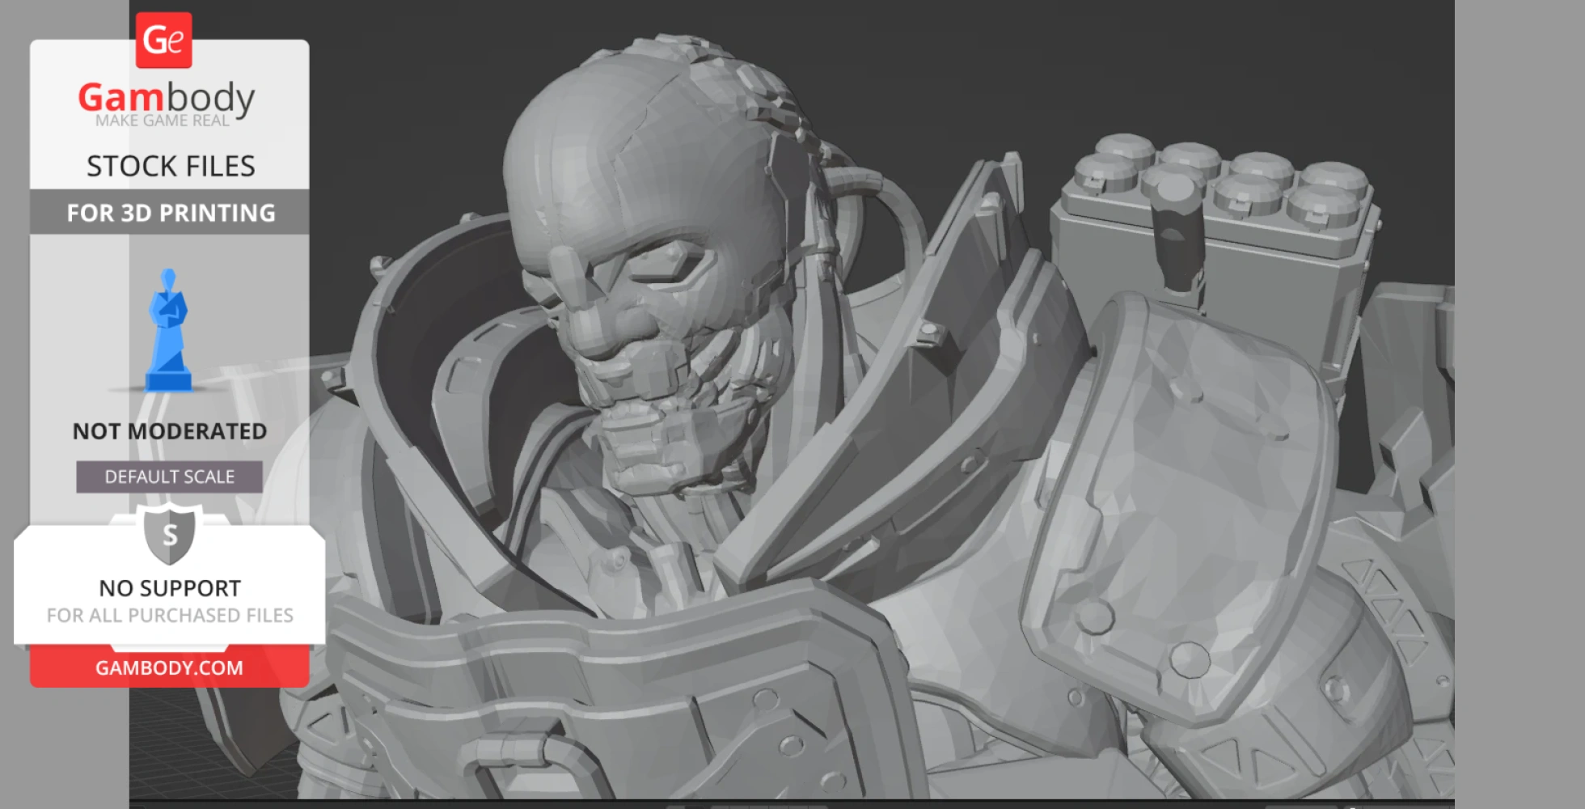Toggle the "NOT MODERATED" status indicator
The width and height of the screenshot is (1585, 809).
(x=168, y=430)
